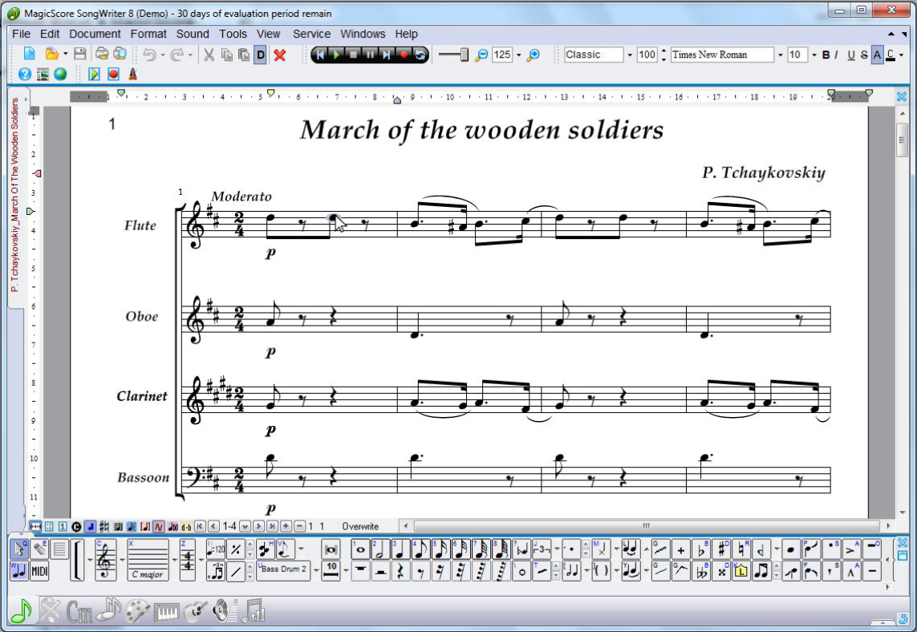
Task: Toggle italic text formatting
Action: click(x=837, y=55)
